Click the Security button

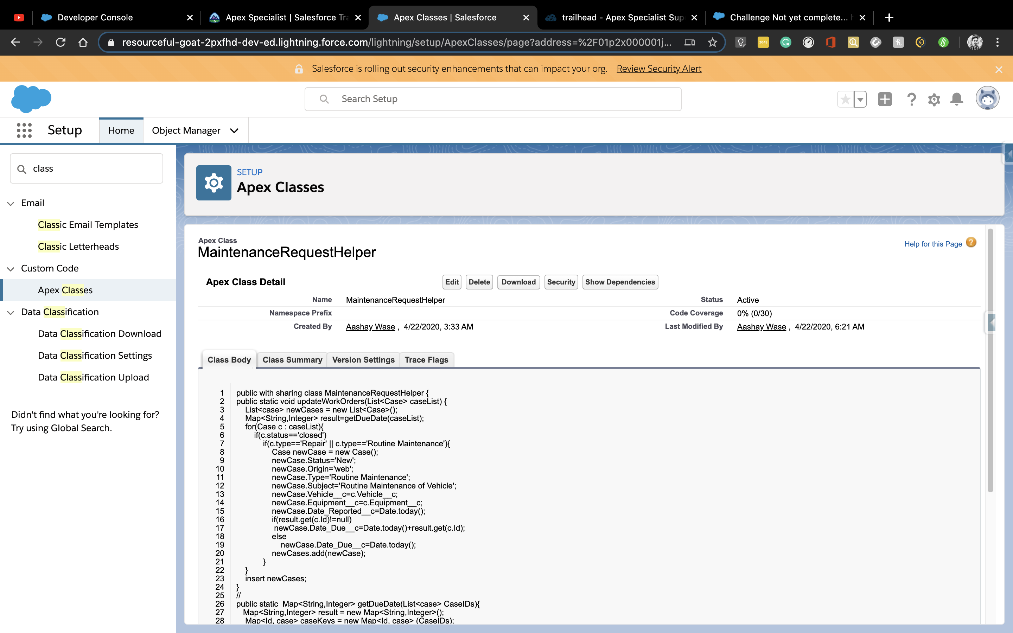(x=561, y=282)
